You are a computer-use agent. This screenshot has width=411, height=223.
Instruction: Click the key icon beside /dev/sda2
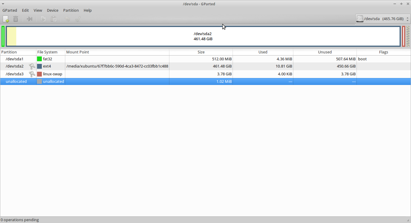pyautogui.click(x=32, y=66)
